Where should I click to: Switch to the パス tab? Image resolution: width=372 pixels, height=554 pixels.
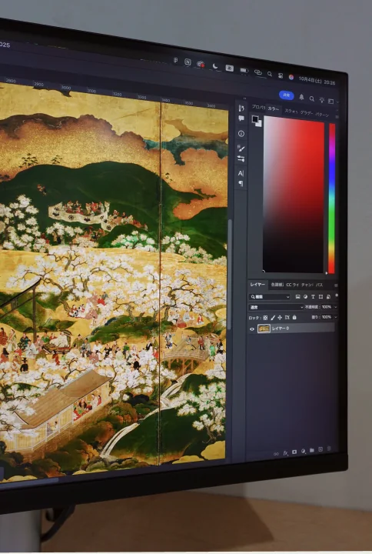pos(320,285)
